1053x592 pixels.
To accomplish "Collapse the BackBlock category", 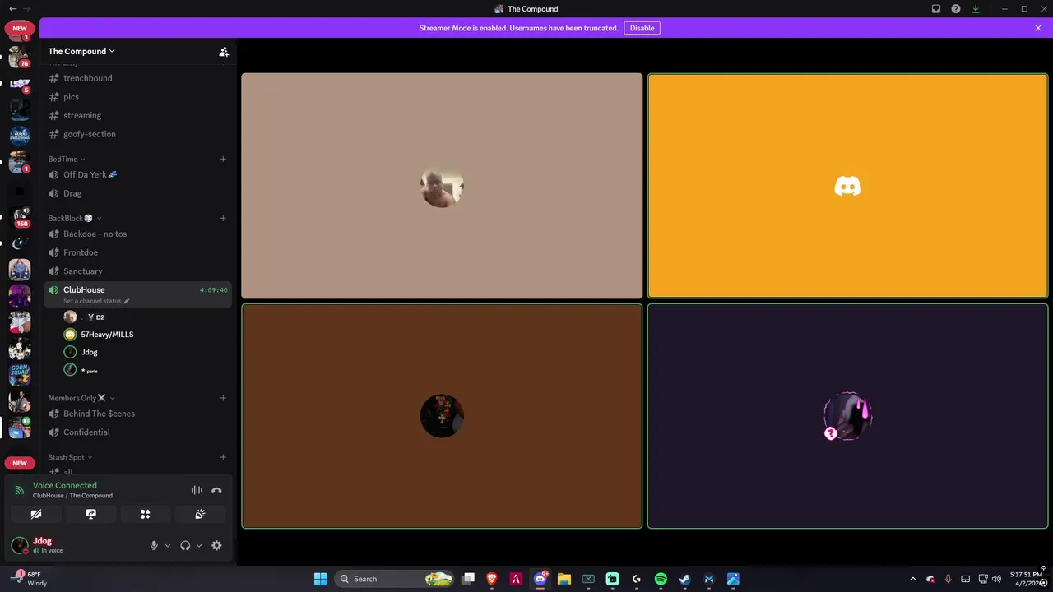I will pos(75,218).
